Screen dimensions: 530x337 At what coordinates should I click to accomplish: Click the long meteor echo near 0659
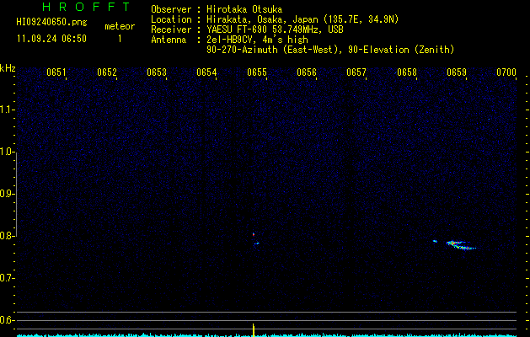tap(461, 245)
